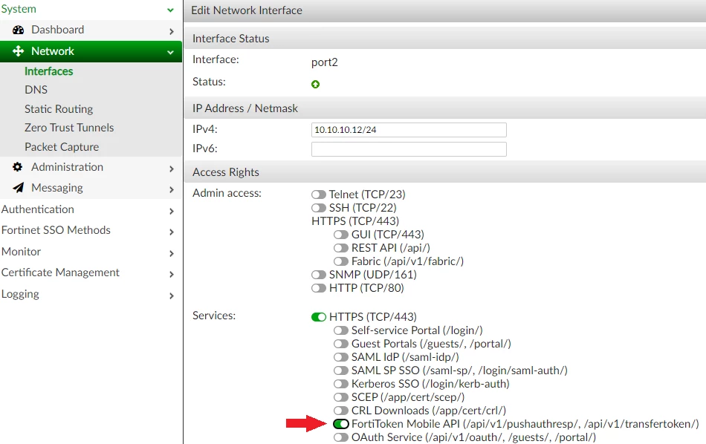Turn on SCEP (/app/cert/scep/) service
Viewport: 706px width, 444px height.
coord(341,397)
